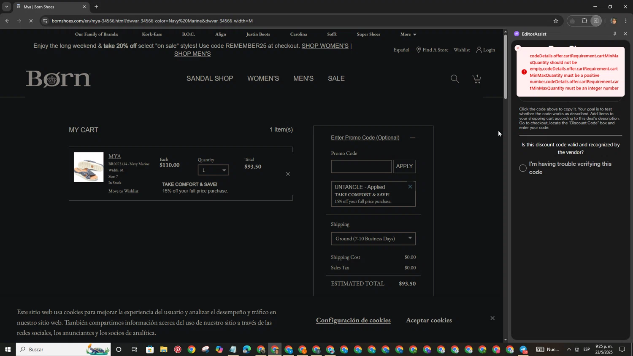633x356 pixels.
Task: Stop loading the page
Action: pos(31,21)
